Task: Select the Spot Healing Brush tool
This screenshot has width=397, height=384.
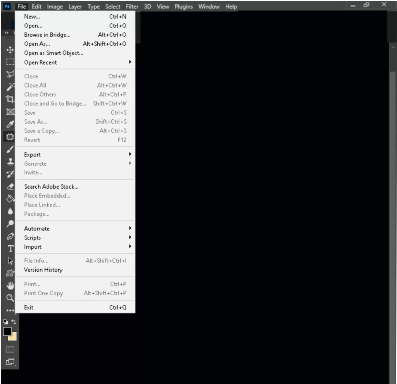Action: coord(10,137)
